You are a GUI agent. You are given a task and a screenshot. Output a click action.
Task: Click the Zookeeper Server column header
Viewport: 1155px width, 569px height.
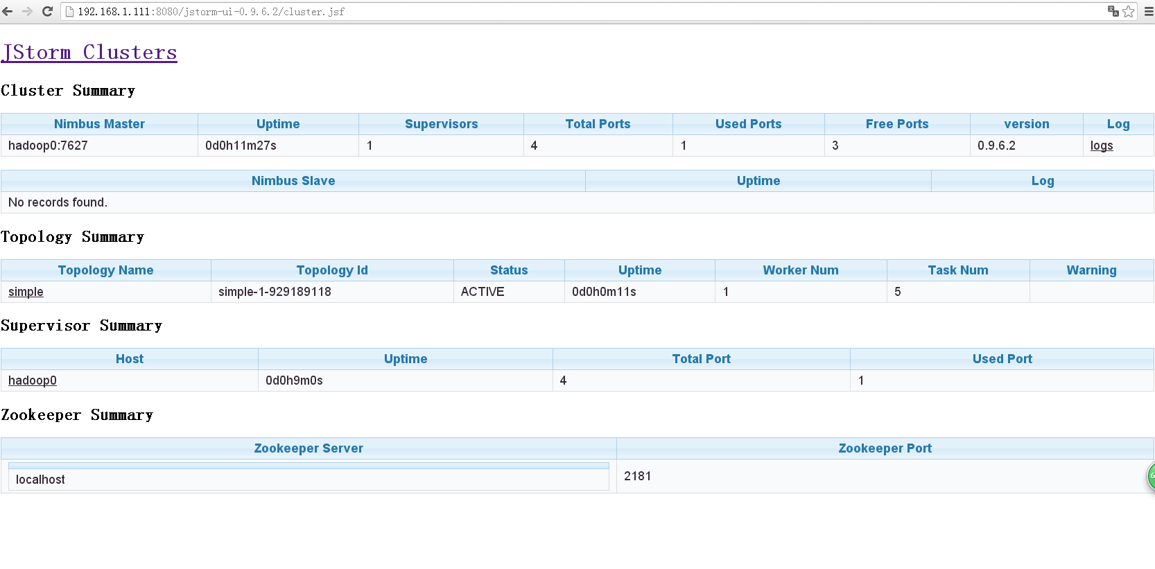click(309, 448)
